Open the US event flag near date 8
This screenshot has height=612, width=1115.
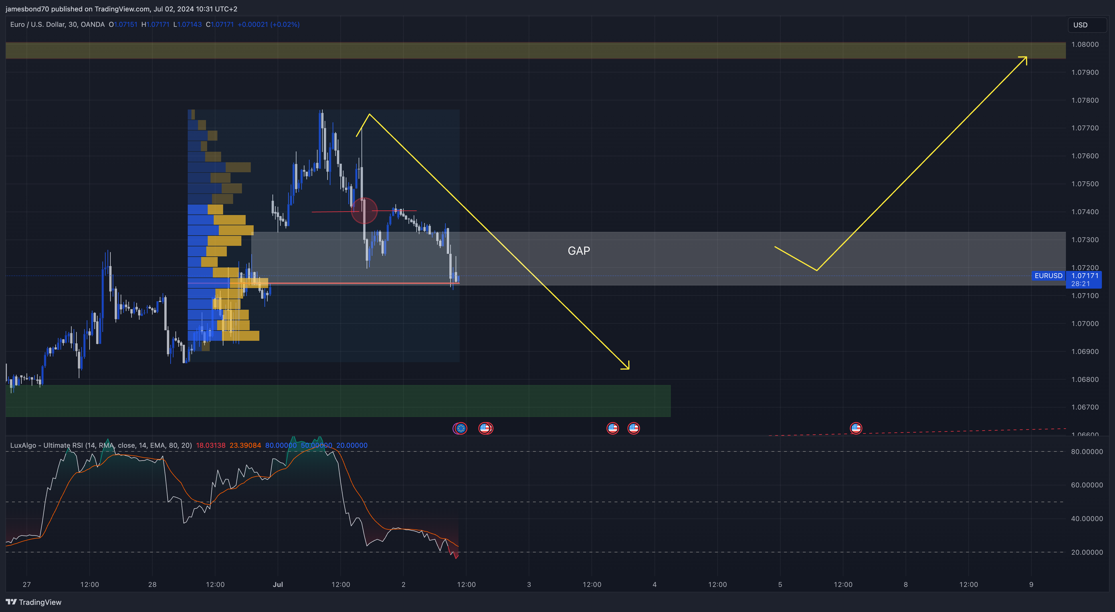pyautogui.click(x=856, y=428)
